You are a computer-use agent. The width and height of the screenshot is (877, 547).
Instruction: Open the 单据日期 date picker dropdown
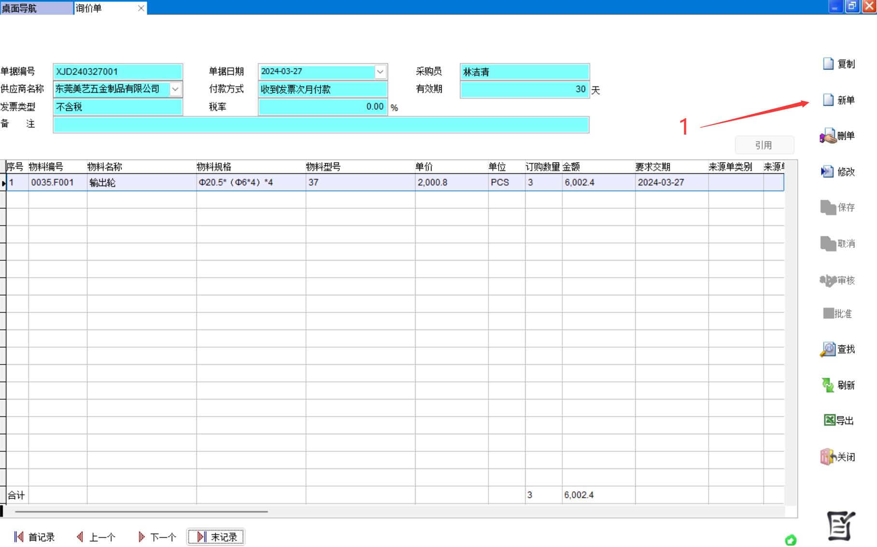[x=380, y=71]
